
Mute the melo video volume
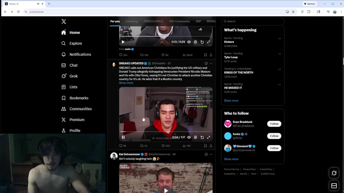(x=189, y=42)
